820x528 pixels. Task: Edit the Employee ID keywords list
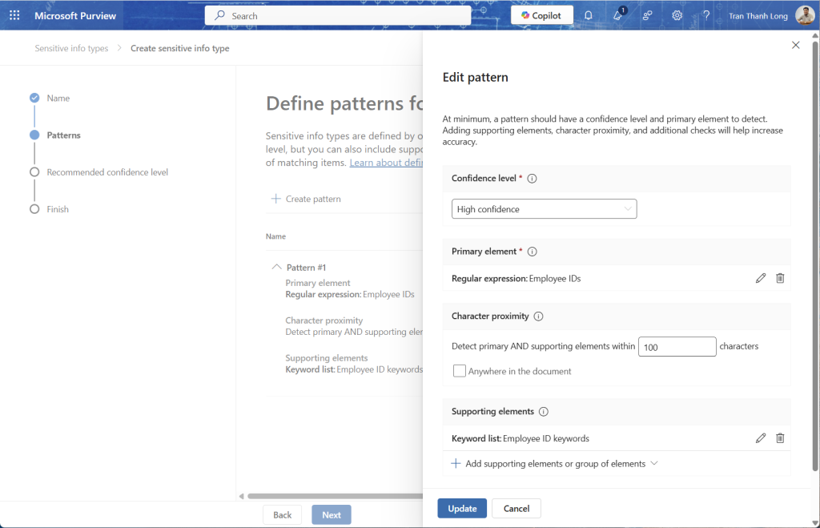(x=761, y=438)
